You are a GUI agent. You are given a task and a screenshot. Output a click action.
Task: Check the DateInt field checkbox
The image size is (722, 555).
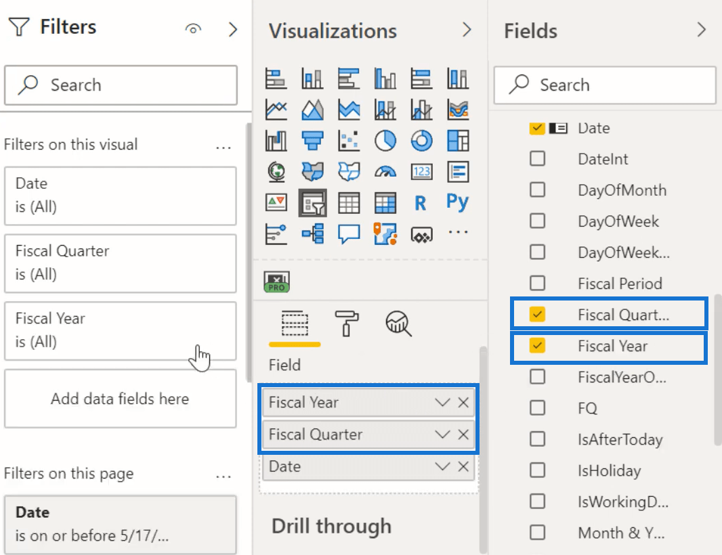(x=537, y=158)
